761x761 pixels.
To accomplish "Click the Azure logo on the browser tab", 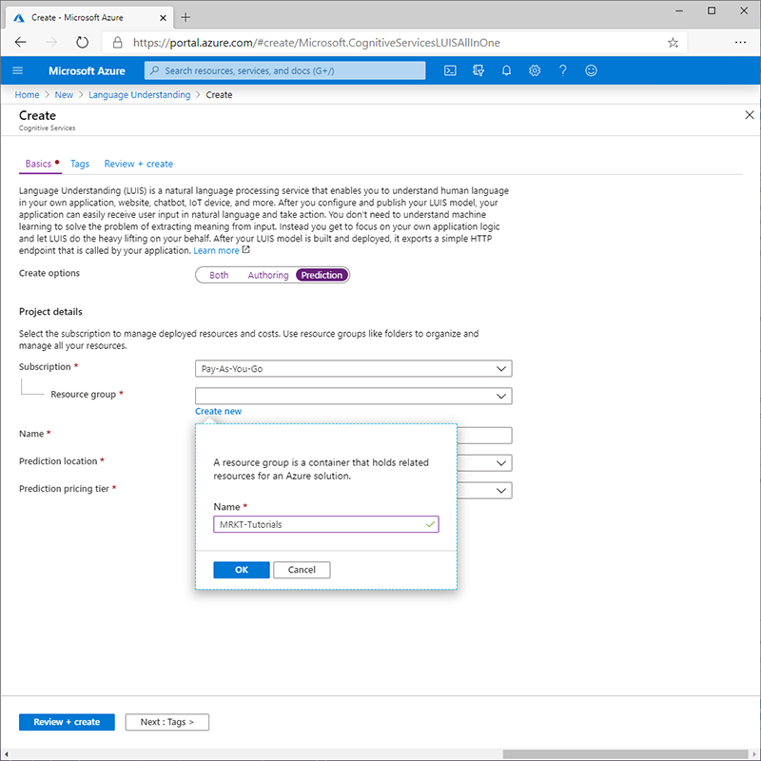I will coord(19,17).
